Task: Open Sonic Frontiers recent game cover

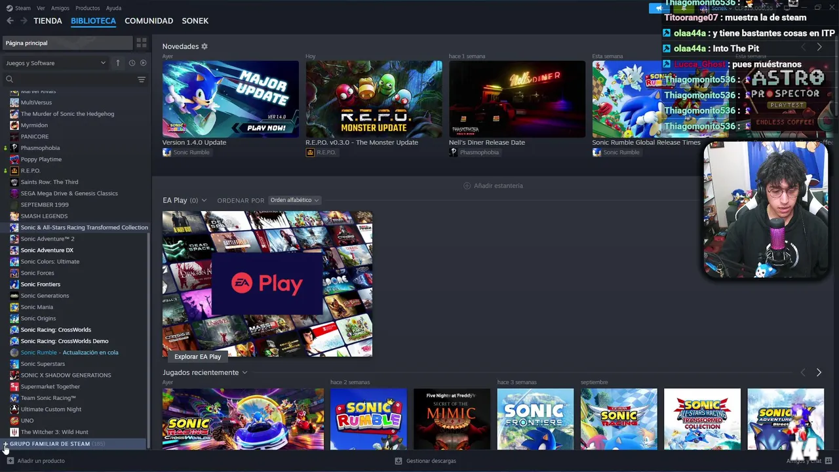Action: click(536, 420)
